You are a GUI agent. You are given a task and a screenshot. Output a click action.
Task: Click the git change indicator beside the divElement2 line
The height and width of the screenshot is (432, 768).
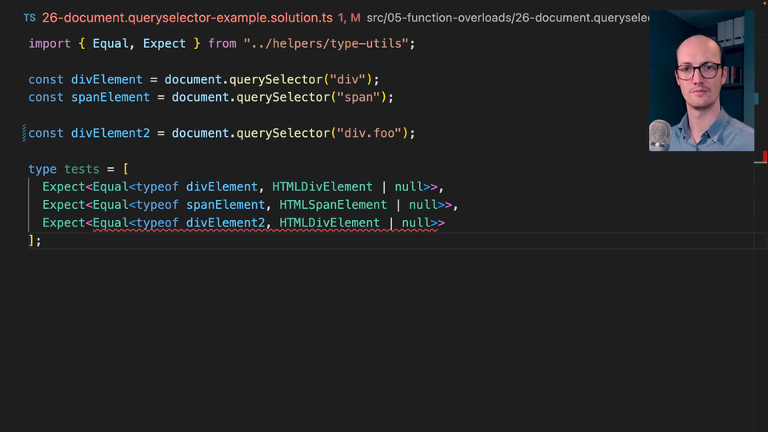pyautogui.click(x=25, y=133)
